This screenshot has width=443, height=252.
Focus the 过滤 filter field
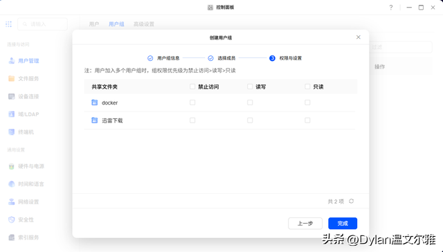401,47
